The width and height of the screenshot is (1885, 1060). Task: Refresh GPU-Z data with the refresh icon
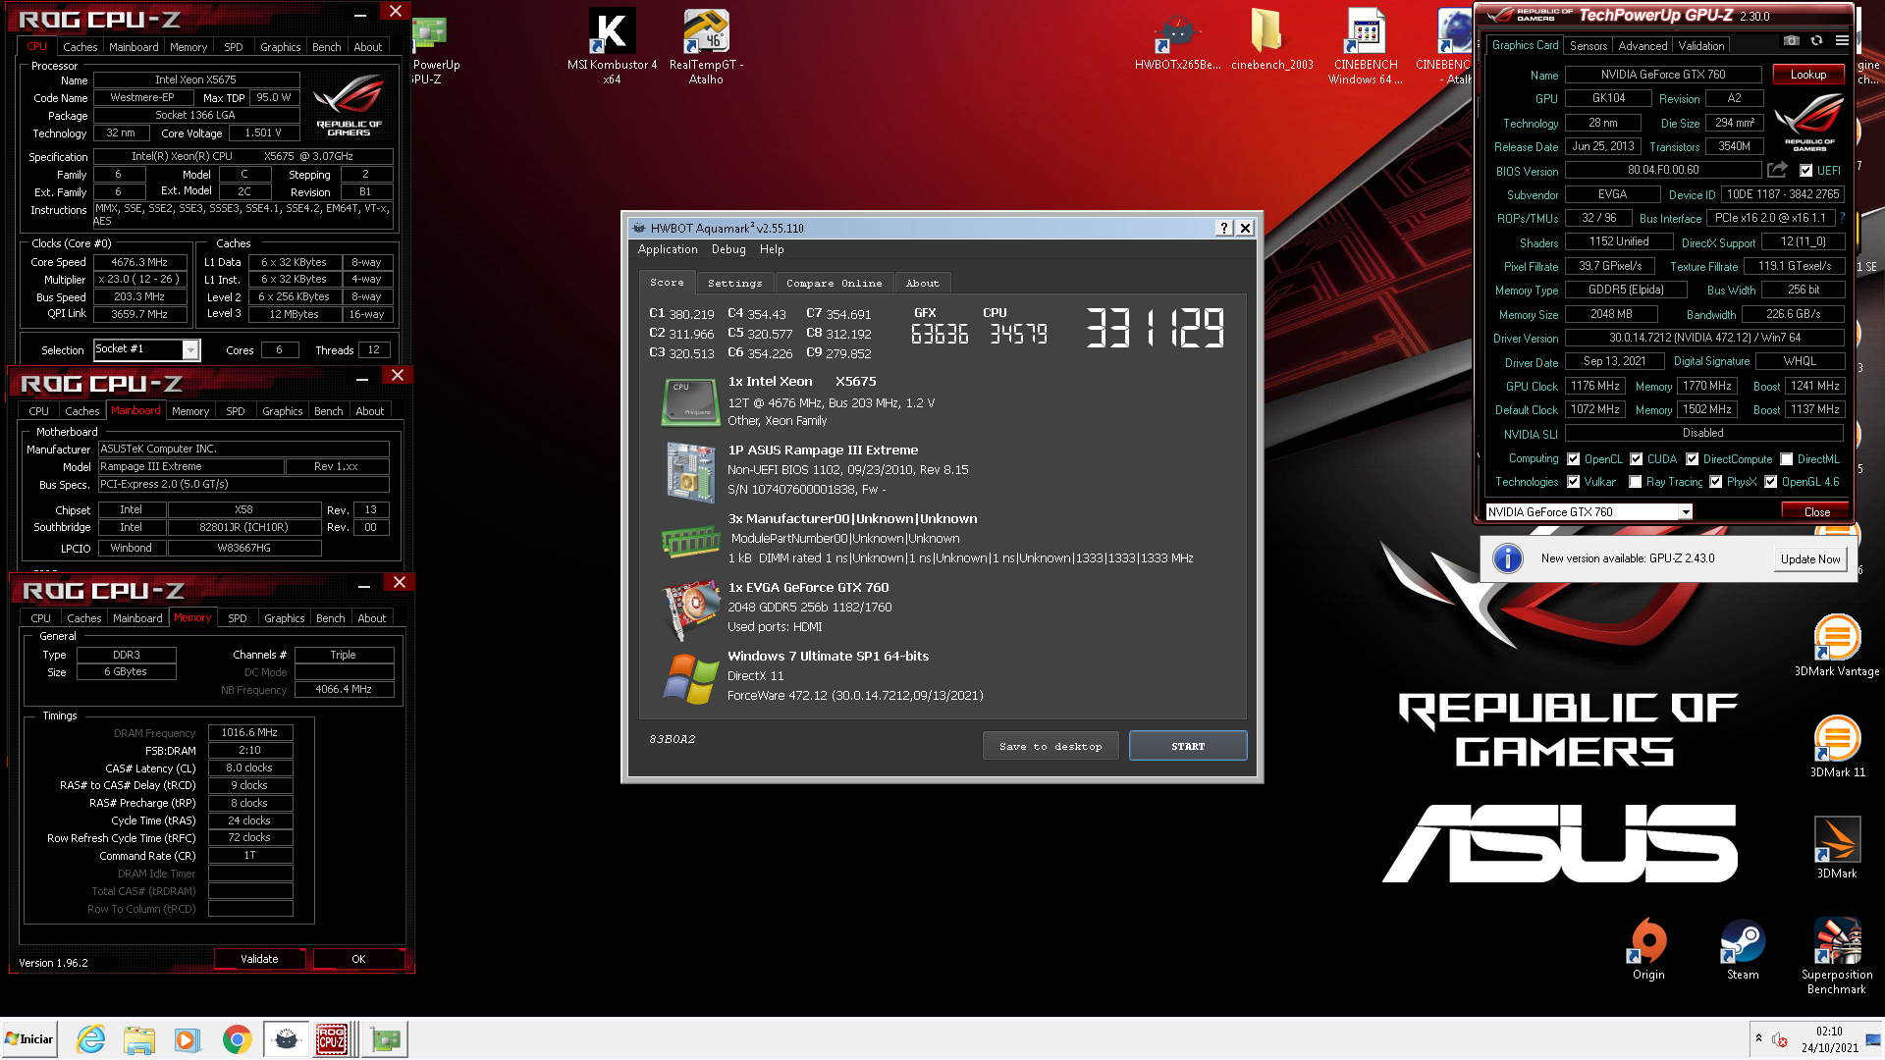coord(1817,41)
